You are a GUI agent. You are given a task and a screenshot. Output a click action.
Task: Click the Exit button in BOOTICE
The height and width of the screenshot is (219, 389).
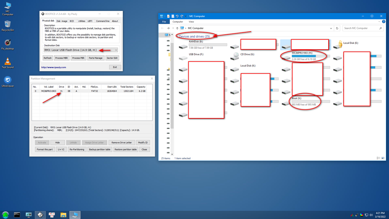click(115, 67)
